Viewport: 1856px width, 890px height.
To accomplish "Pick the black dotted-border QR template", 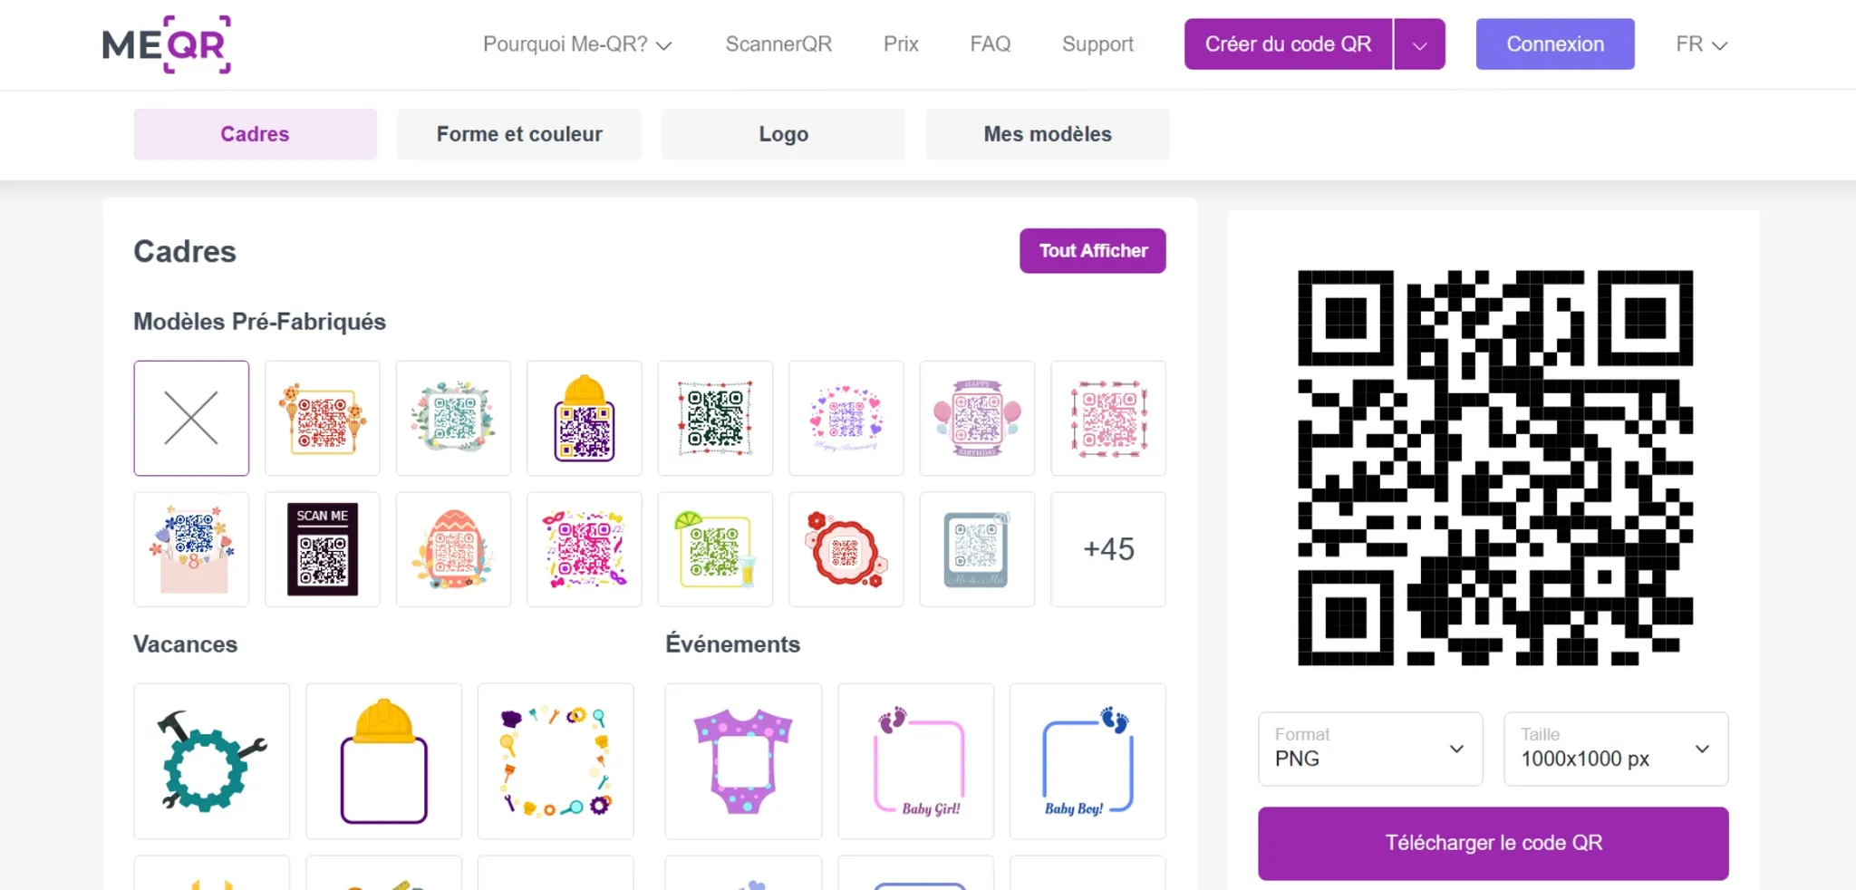I will click(715, 418).
